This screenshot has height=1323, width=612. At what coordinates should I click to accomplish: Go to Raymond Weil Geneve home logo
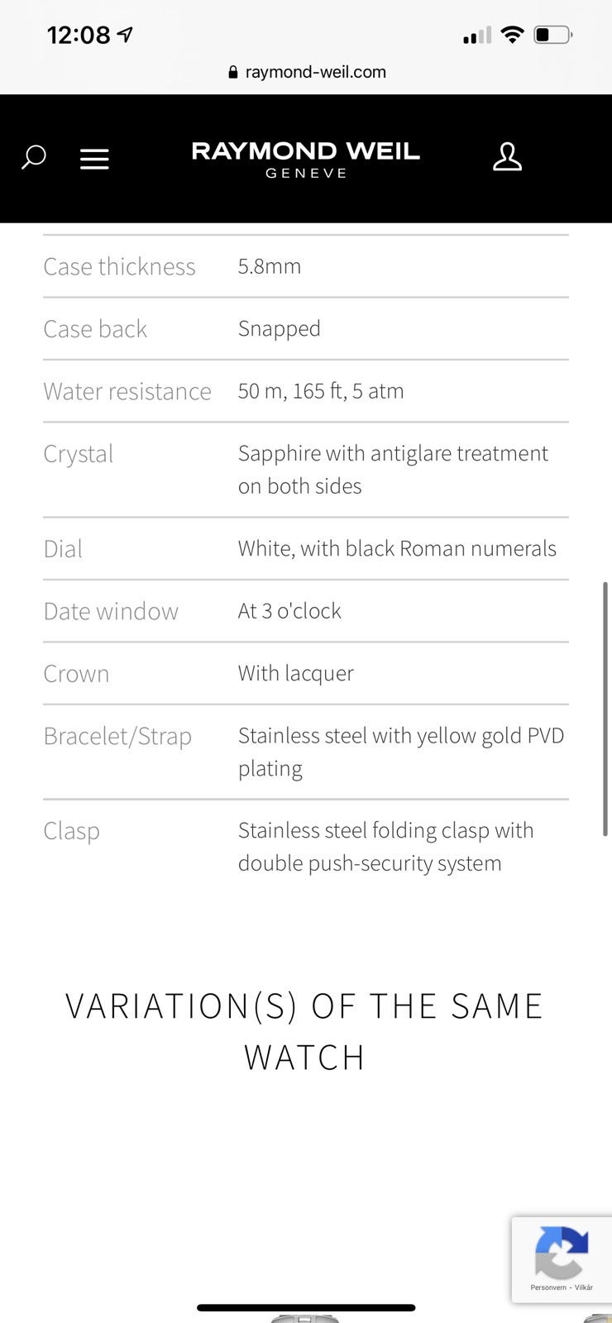306,159
